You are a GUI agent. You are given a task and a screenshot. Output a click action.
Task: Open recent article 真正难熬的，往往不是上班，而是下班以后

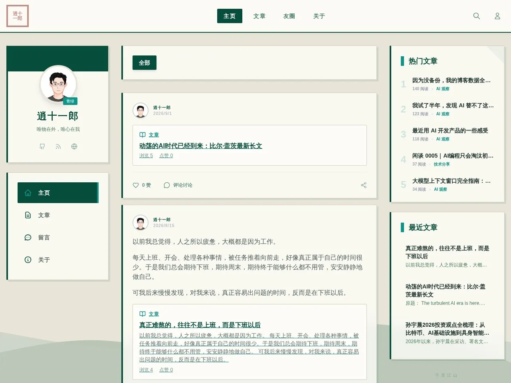tap(448, 252)
